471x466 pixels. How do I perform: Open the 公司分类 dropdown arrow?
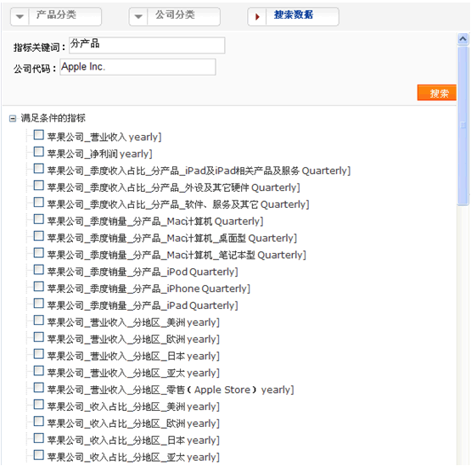point(138,16)
